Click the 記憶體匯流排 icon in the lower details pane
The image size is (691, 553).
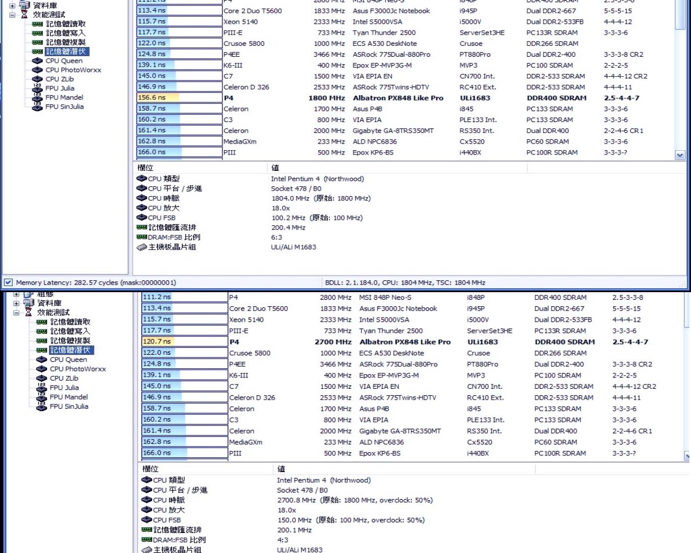point(147,530)
